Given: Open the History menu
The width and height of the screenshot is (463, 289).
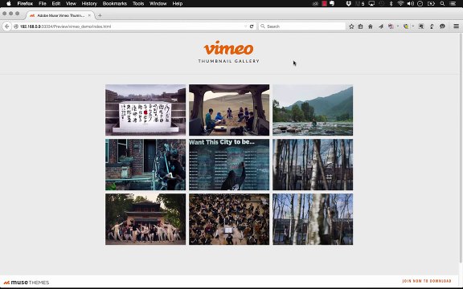Looking at the screenshot, I should coord(89,3).
